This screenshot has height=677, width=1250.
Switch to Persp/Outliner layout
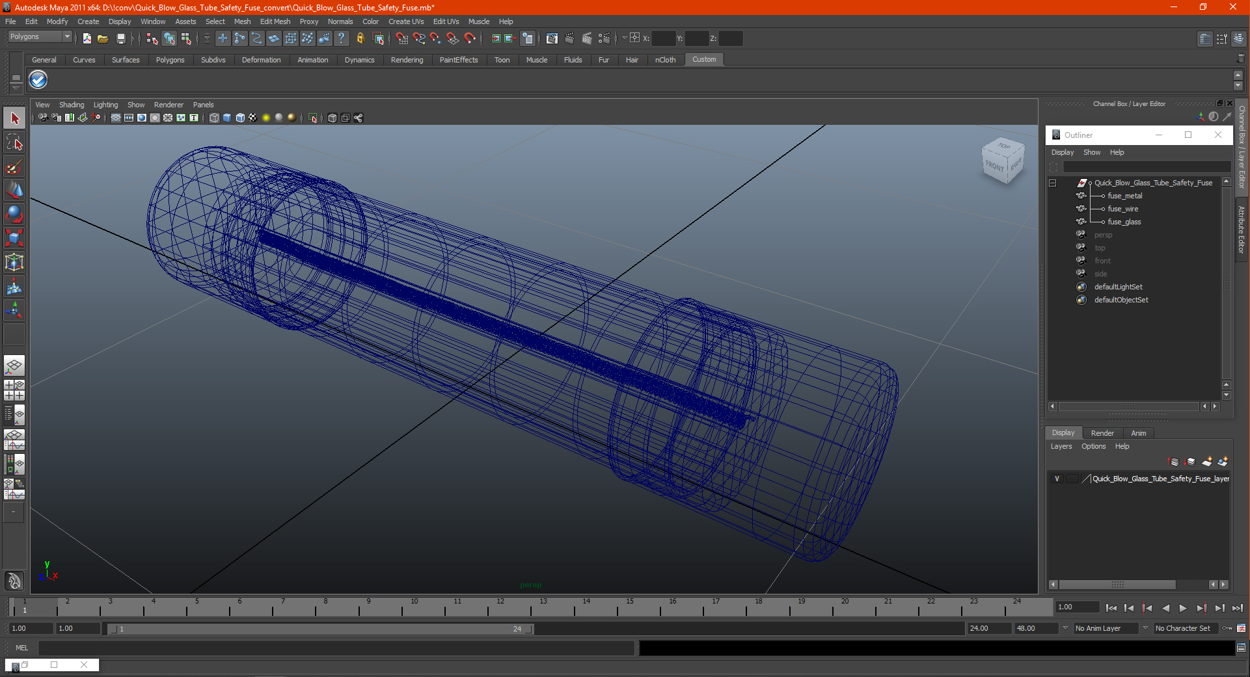[14, 415]
